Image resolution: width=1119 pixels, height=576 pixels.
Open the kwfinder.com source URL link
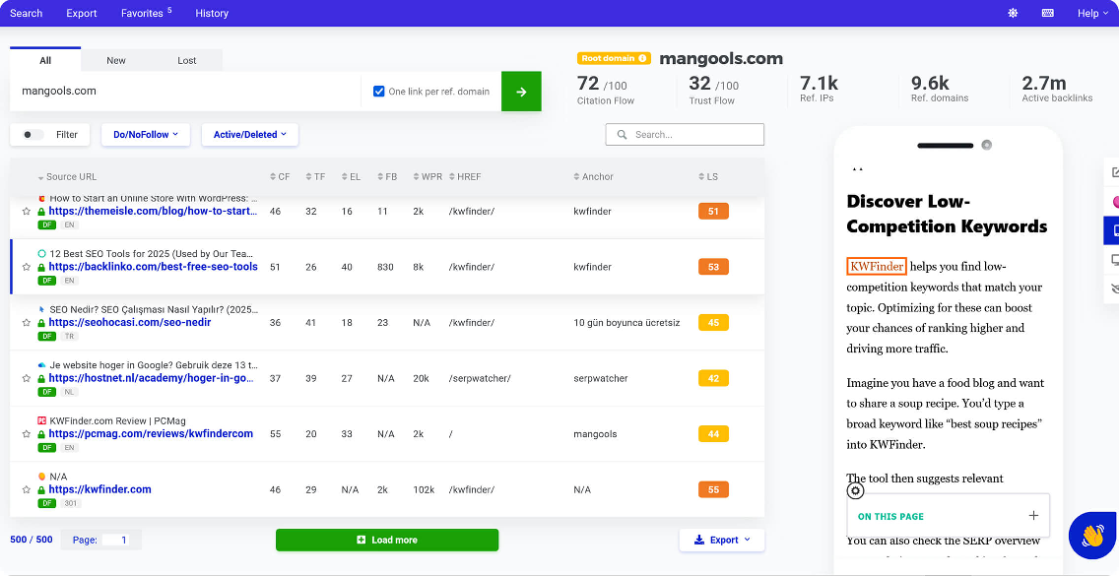(x=99, y=489)
